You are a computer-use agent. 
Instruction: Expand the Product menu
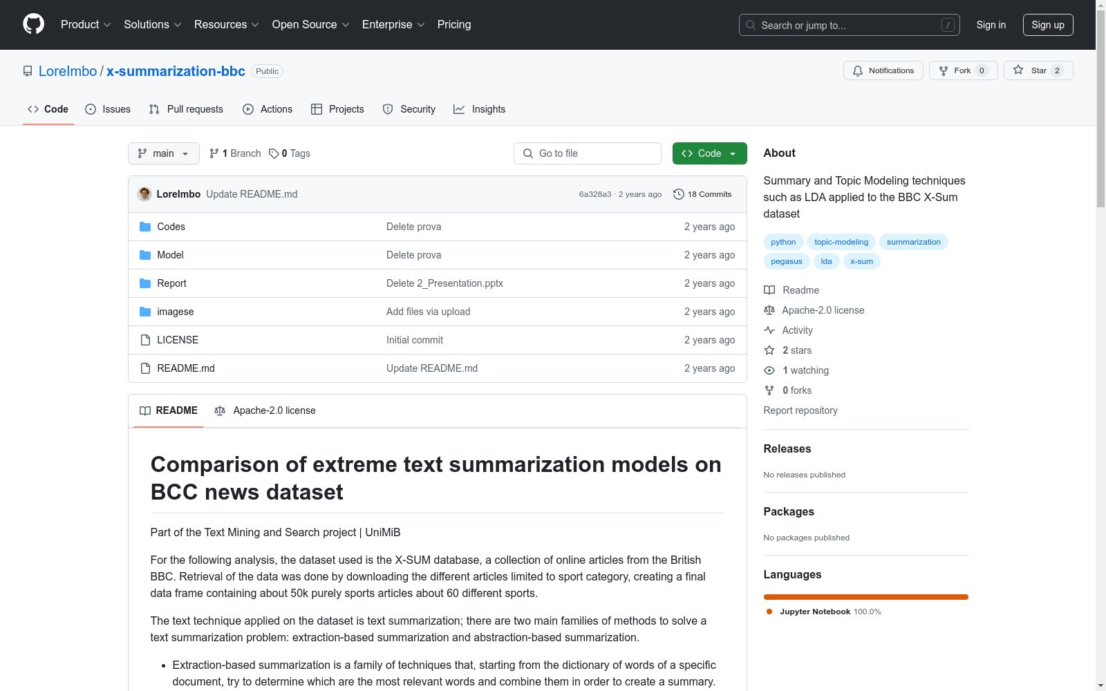(x=86, y=24)
